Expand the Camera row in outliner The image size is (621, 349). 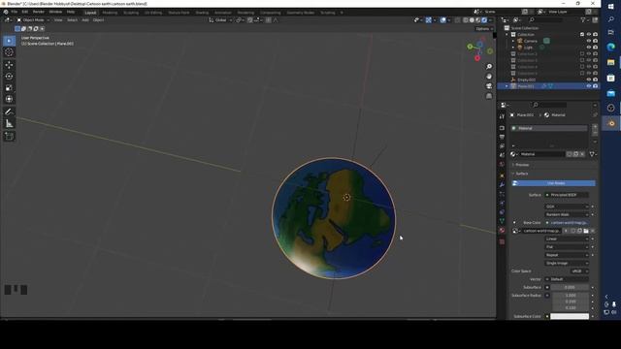coord(513,41)
